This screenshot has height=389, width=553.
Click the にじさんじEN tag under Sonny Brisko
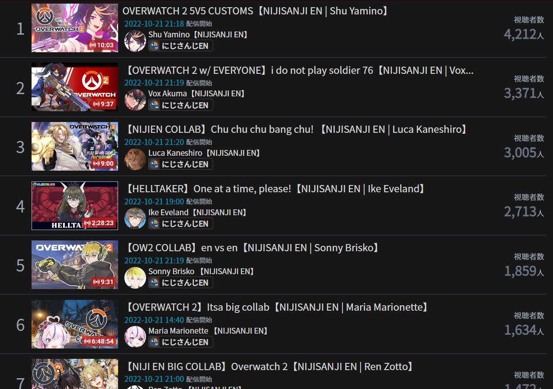181,282
